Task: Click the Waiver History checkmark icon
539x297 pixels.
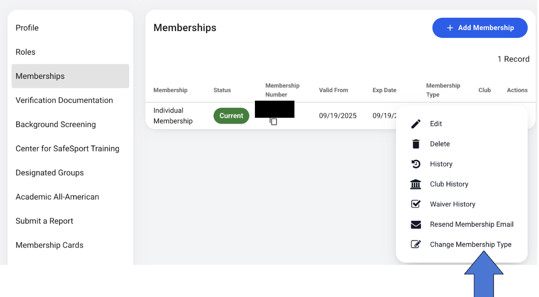Action: 416,204
